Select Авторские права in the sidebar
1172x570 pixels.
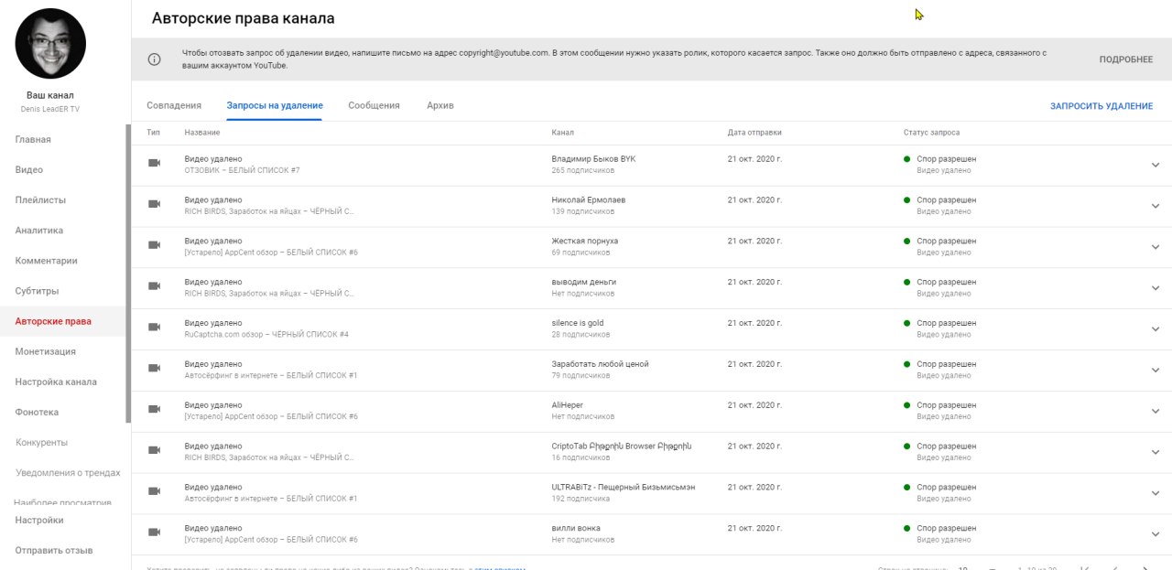pyautogui.click(x=53, y=321)
